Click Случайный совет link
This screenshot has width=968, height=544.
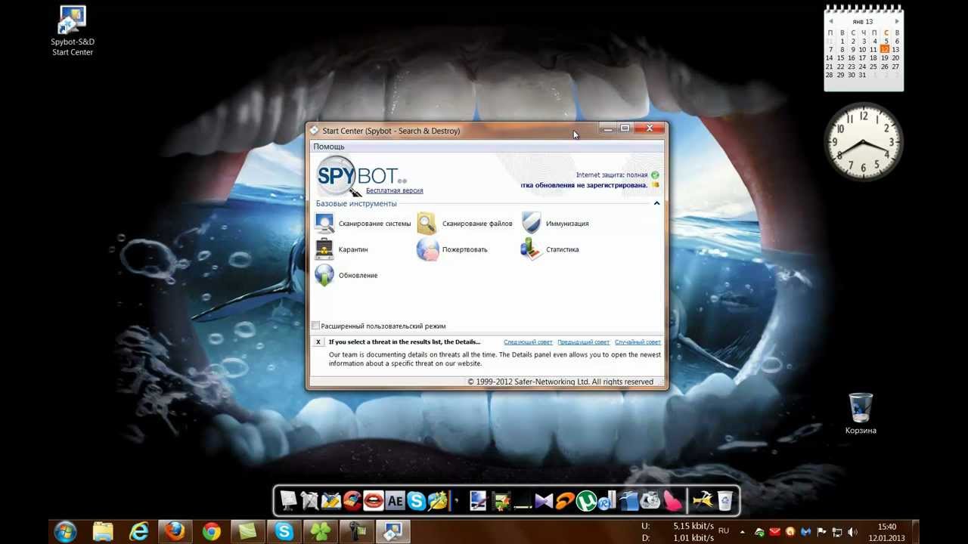(638, 342)
